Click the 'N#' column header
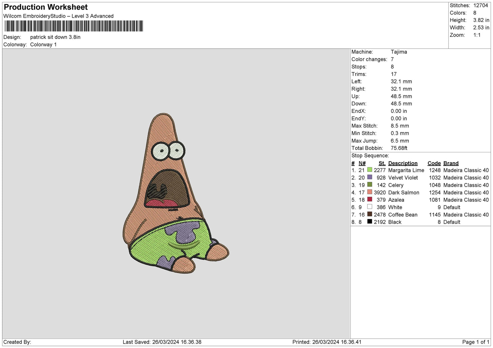Image resolution: width=493 pixels, height=348 pixels. [362, 163]
